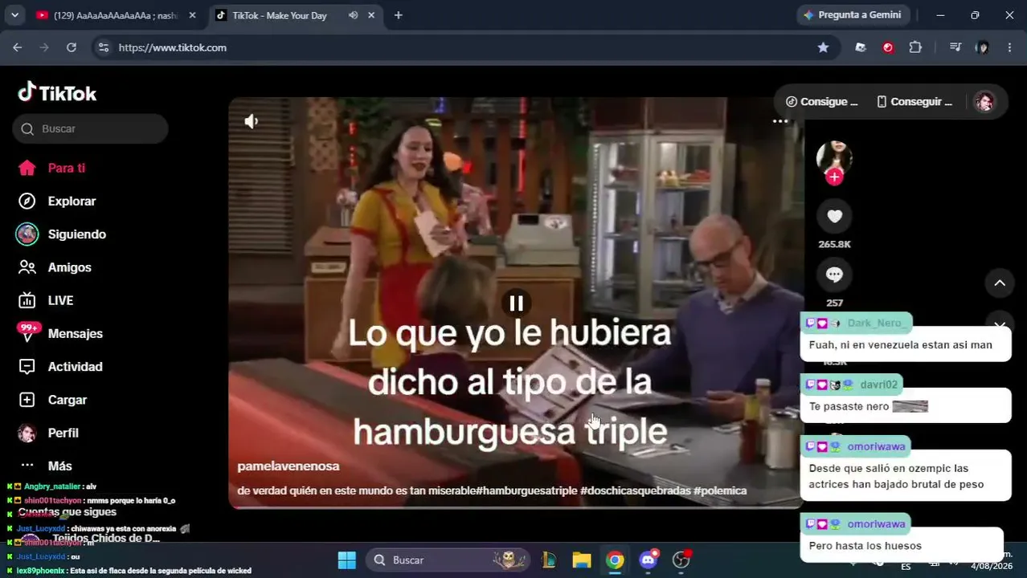The width and height of the screenshot is (1027, 578).
Task: Pause the playing video
Action: pos(516,303)
